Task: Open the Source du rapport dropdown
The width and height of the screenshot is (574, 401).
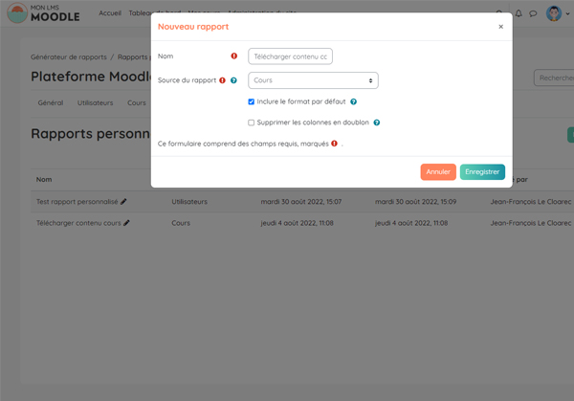Action: [313, 80]
